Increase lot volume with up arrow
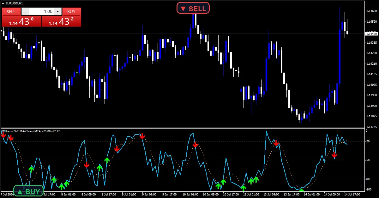The height and width of the screenshot is (198, 379). pyautogui.click(x=57, y=12)
